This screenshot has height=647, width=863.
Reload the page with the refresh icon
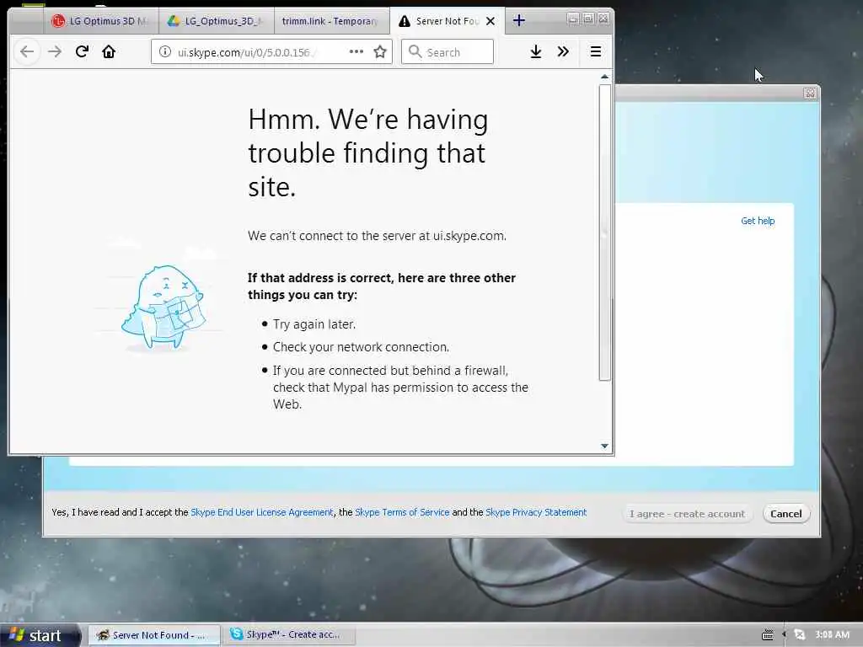pyautogui.click(x=82, y=51)
